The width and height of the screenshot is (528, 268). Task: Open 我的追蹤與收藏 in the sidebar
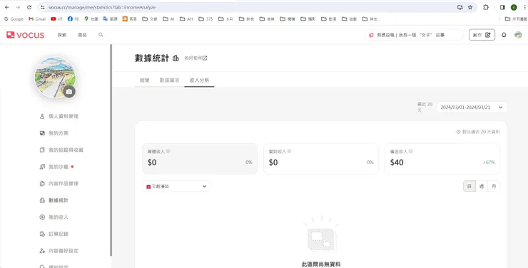(61, 150)
